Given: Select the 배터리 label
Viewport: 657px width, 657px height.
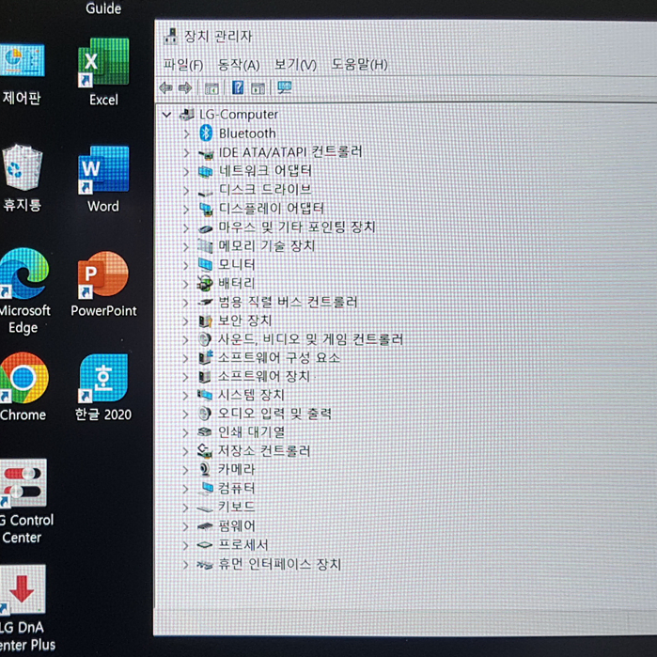Looking at the screenshot, I should pos(237,283).
